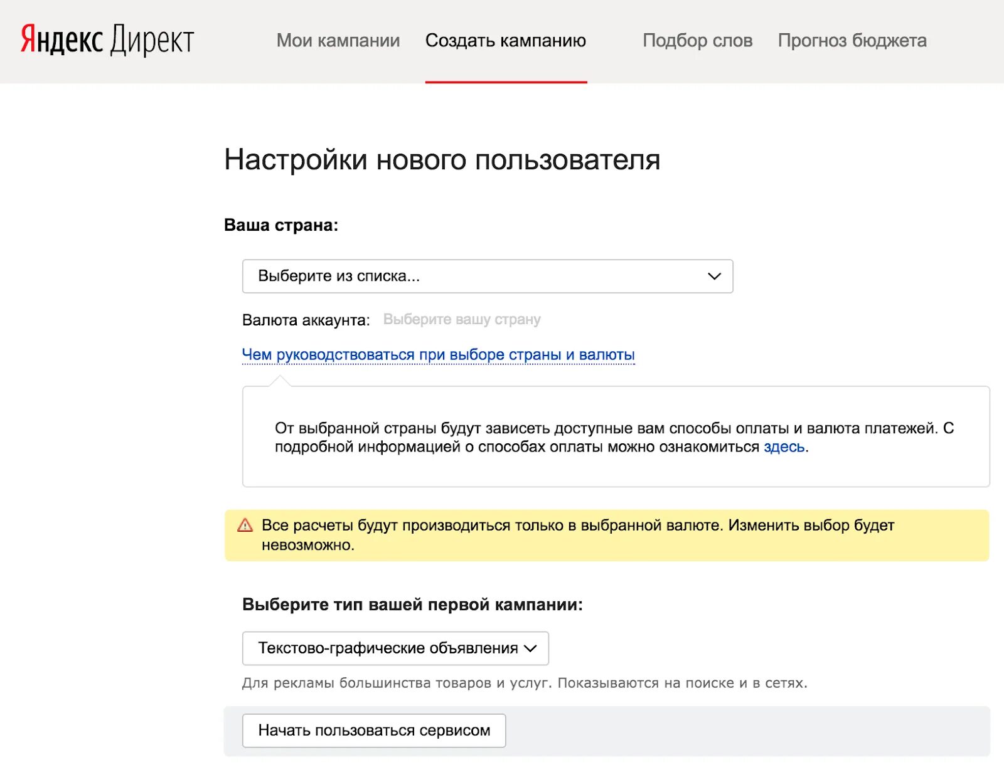Screen dimensions: 1004x770
Task: Expand the Текстово-графические объявления campaign type dropdown
Action: [x=395, y=648]
